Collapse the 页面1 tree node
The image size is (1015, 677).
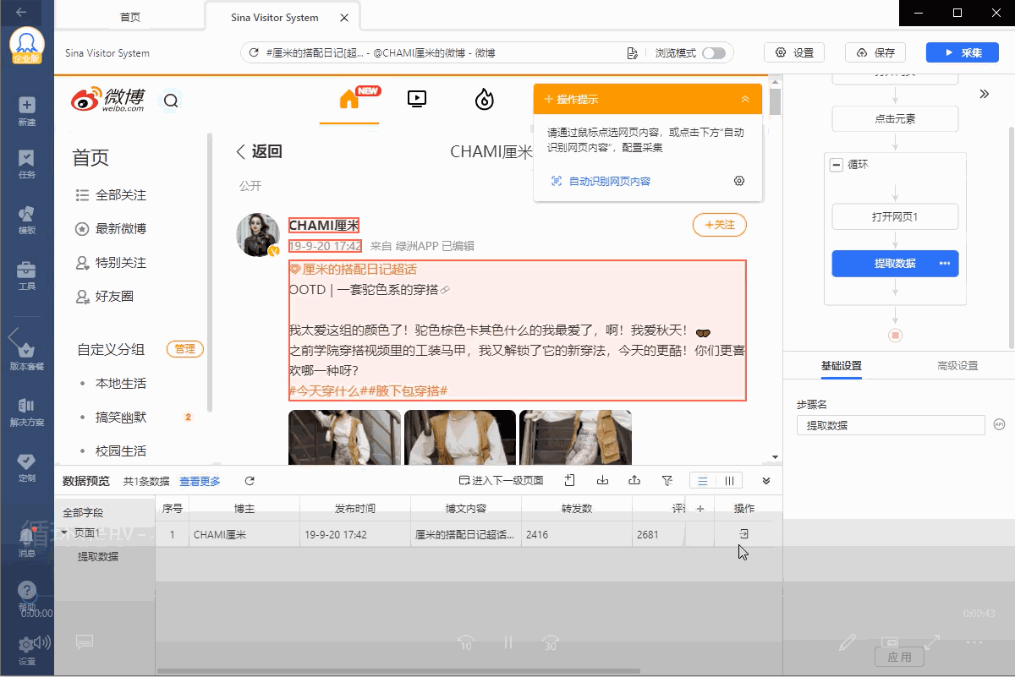pos(64,532)
